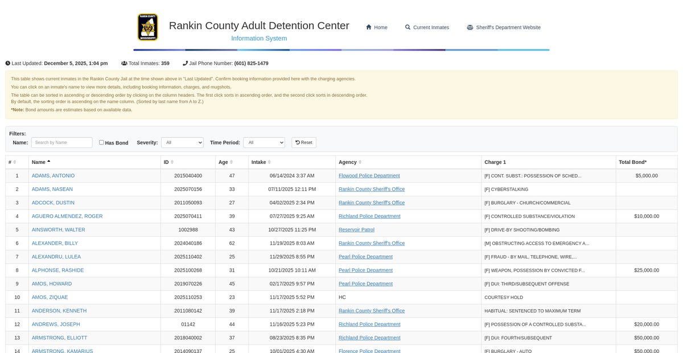Image resolution: width=683 pixels, height=353 pixels.
Task: Click Pearl Police Department in Alphonse row
Action: click(365, 270)
